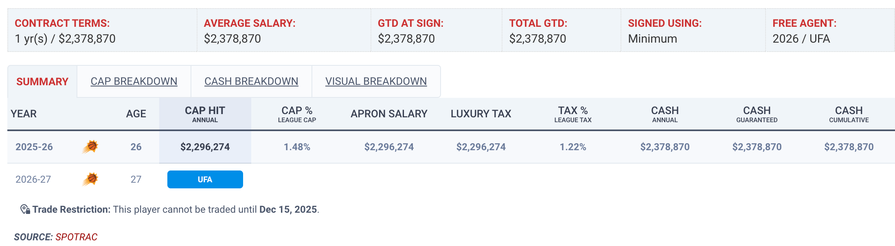Open the Spotrac source link
This screenshot has height=246, width=895.
pos(77,237)
